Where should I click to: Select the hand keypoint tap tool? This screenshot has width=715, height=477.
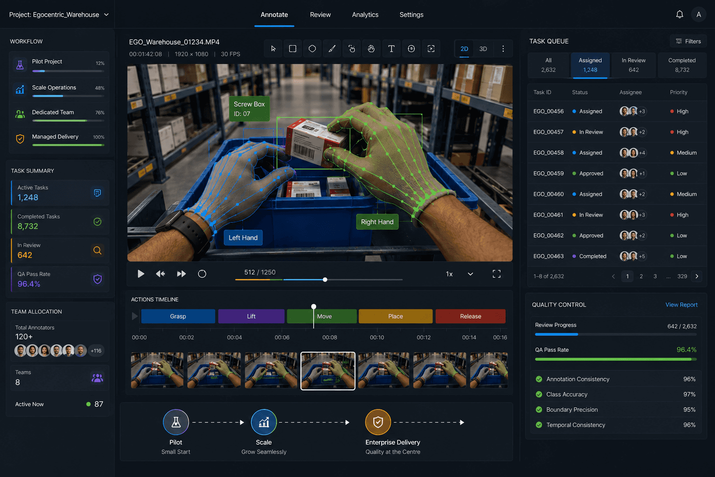pyautogui.click(x=352, y=48)
